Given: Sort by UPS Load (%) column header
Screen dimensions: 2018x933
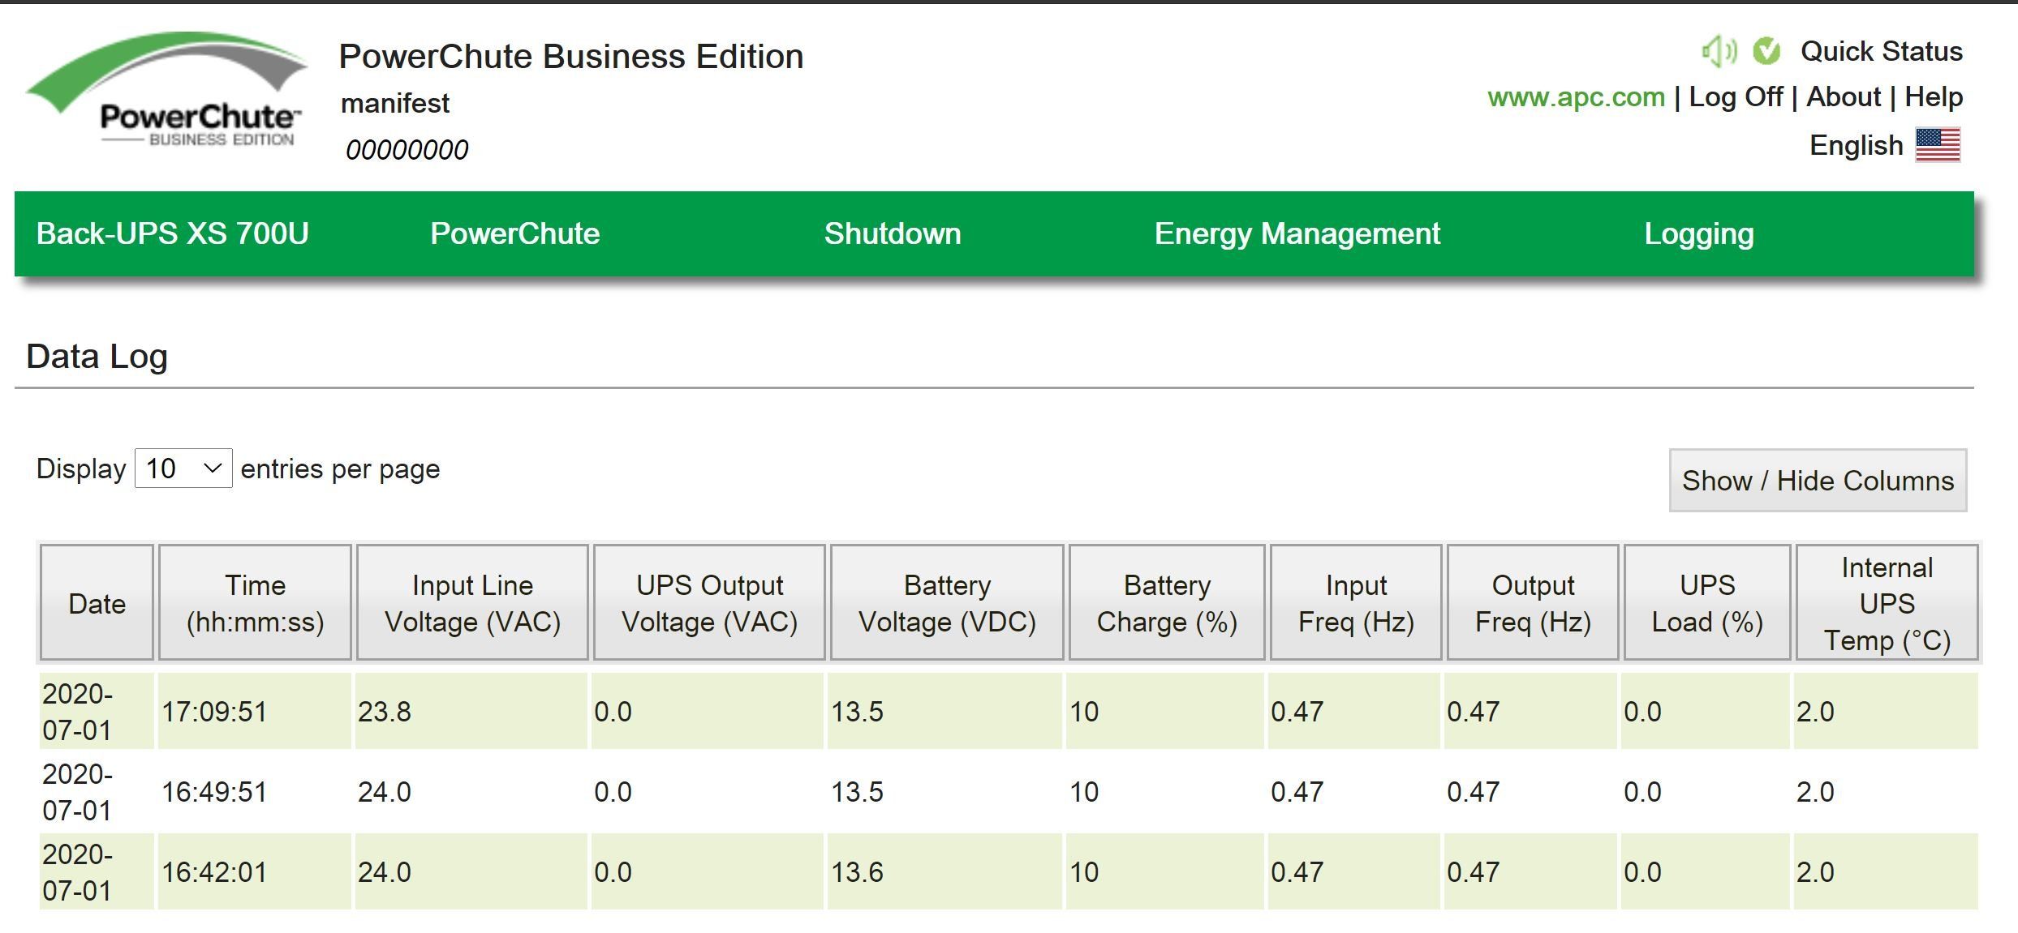Looking at the screenshot, I should tap(1707, 603).
